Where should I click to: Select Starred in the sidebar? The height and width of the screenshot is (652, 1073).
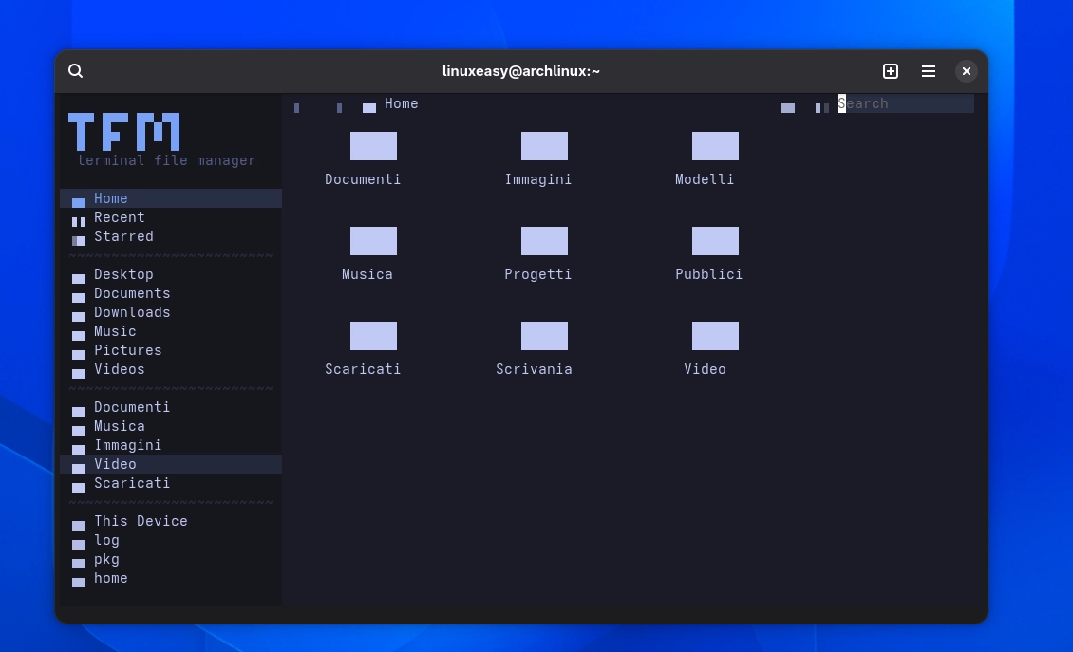pyautogui.click(x=171, y=236)
